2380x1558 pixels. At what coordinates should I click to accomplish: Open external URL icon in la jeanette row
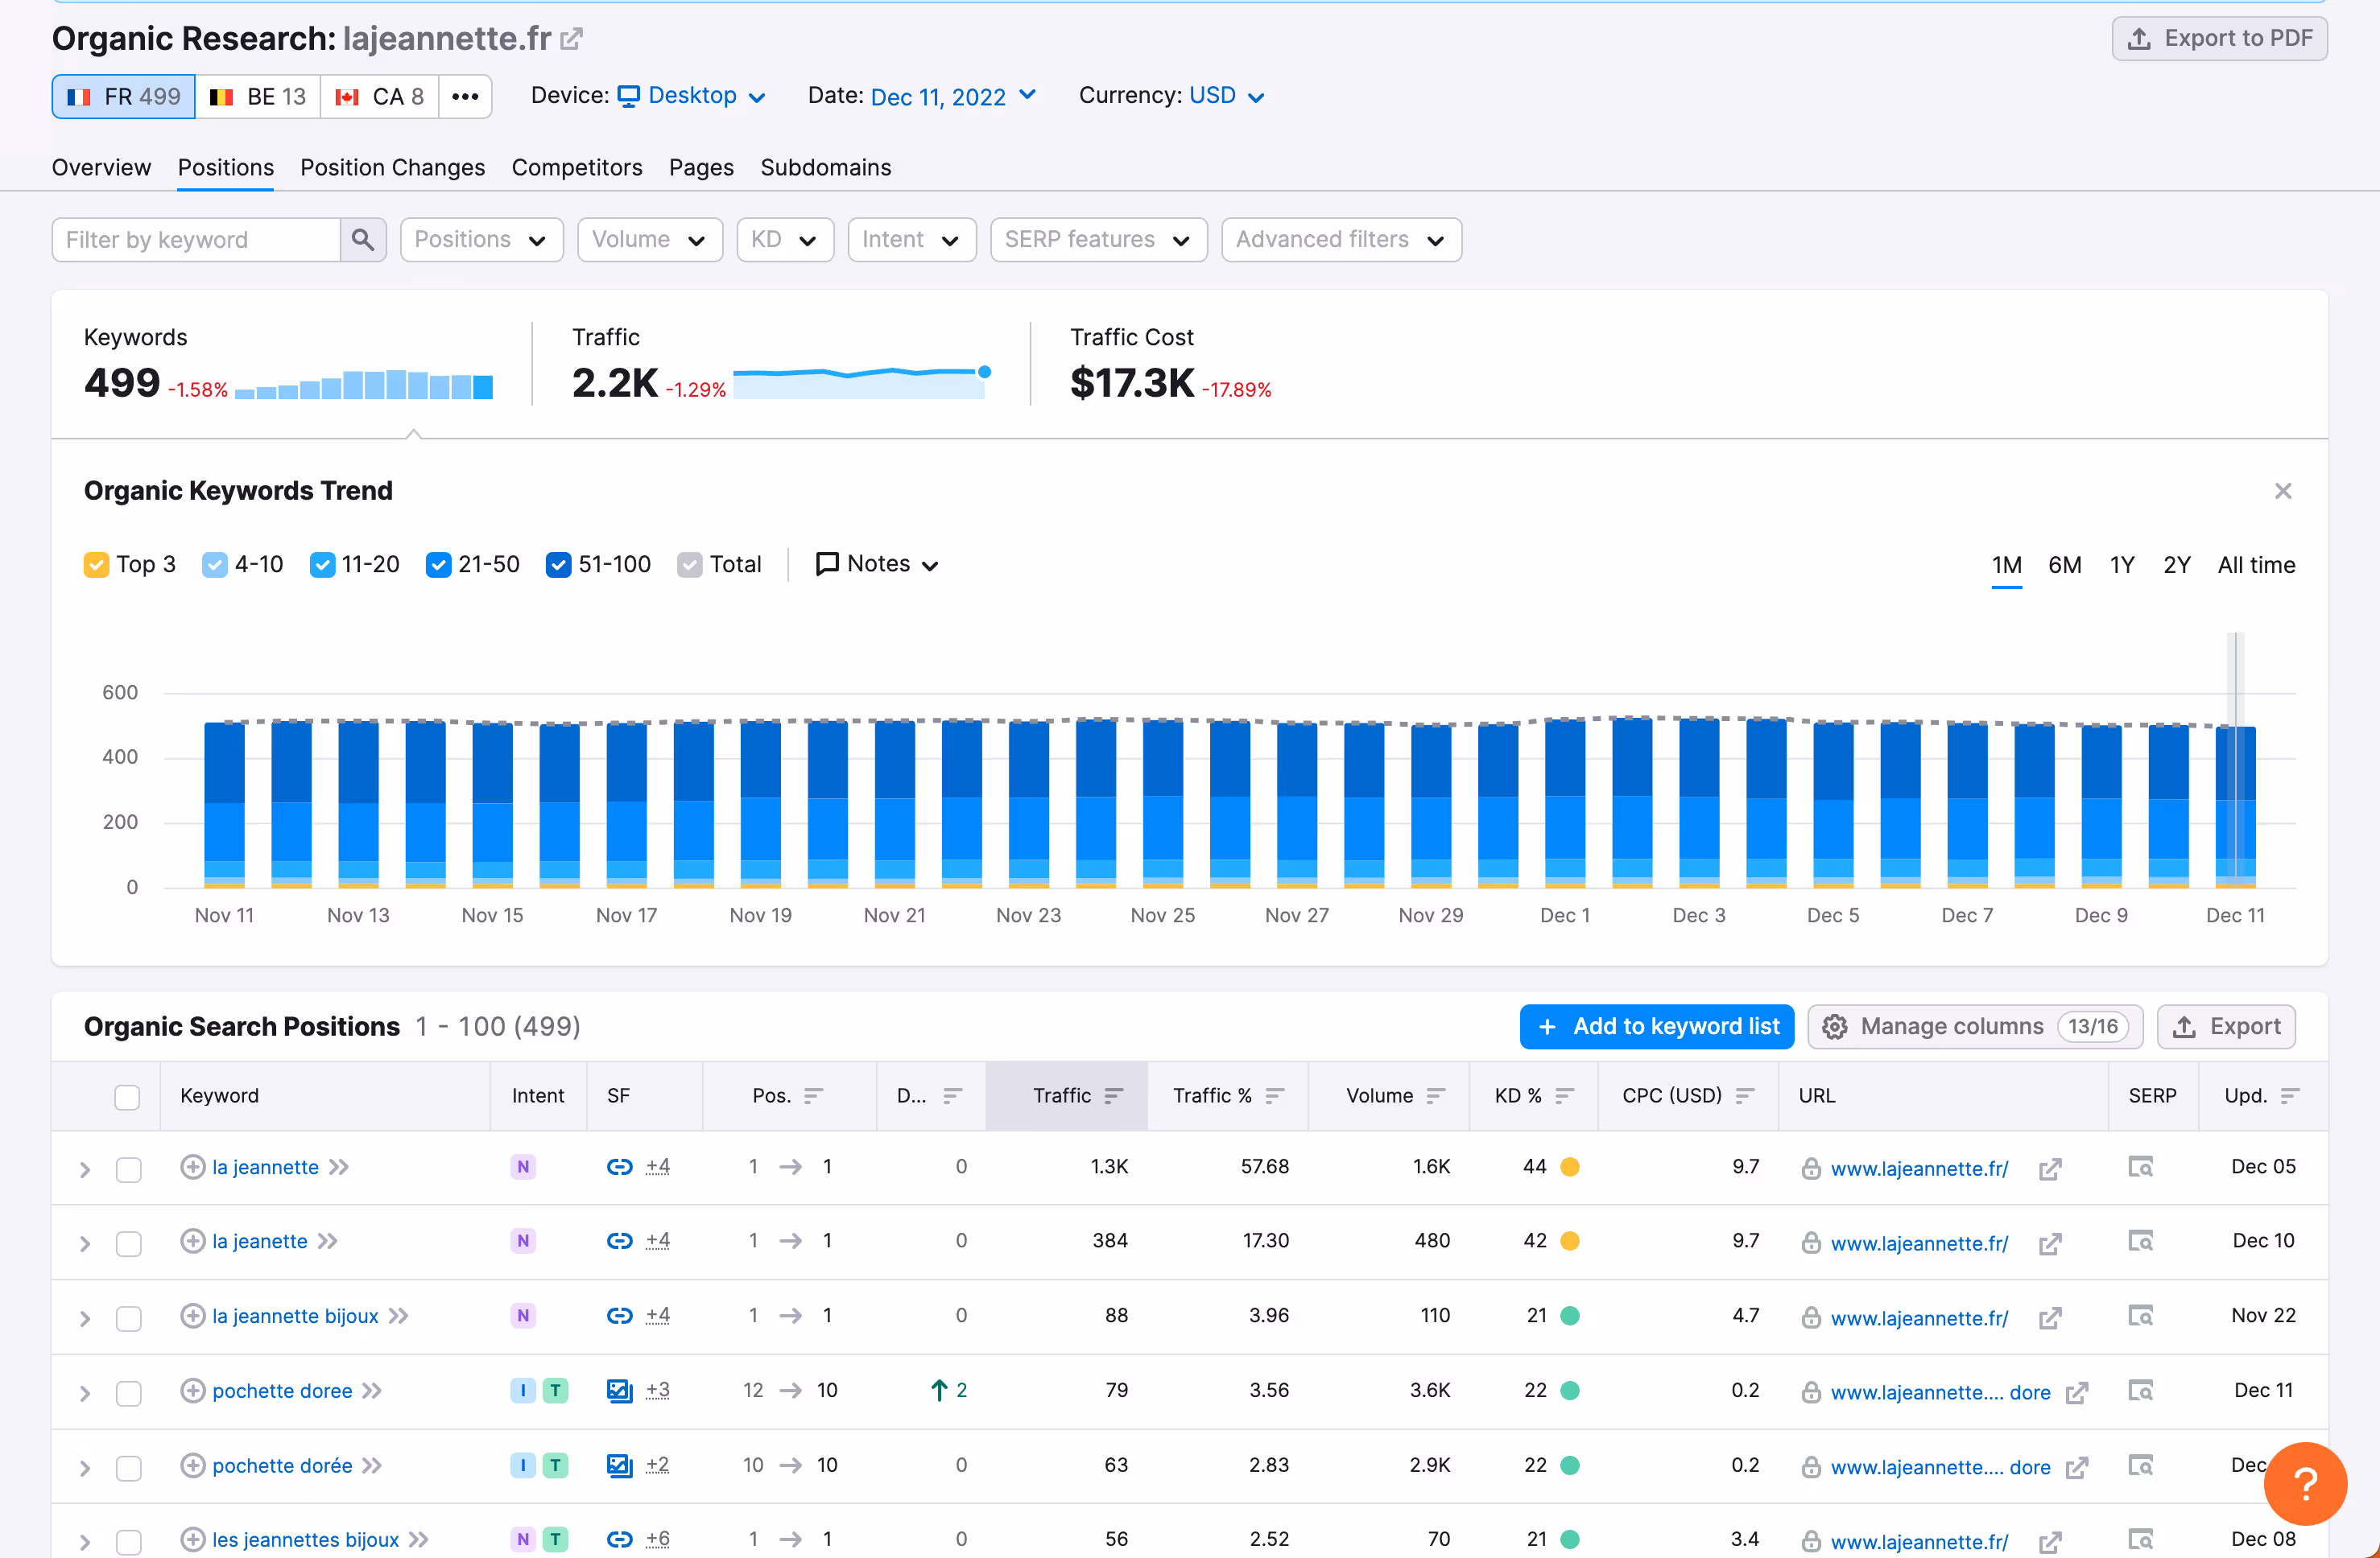(x=2050, y=1243)
